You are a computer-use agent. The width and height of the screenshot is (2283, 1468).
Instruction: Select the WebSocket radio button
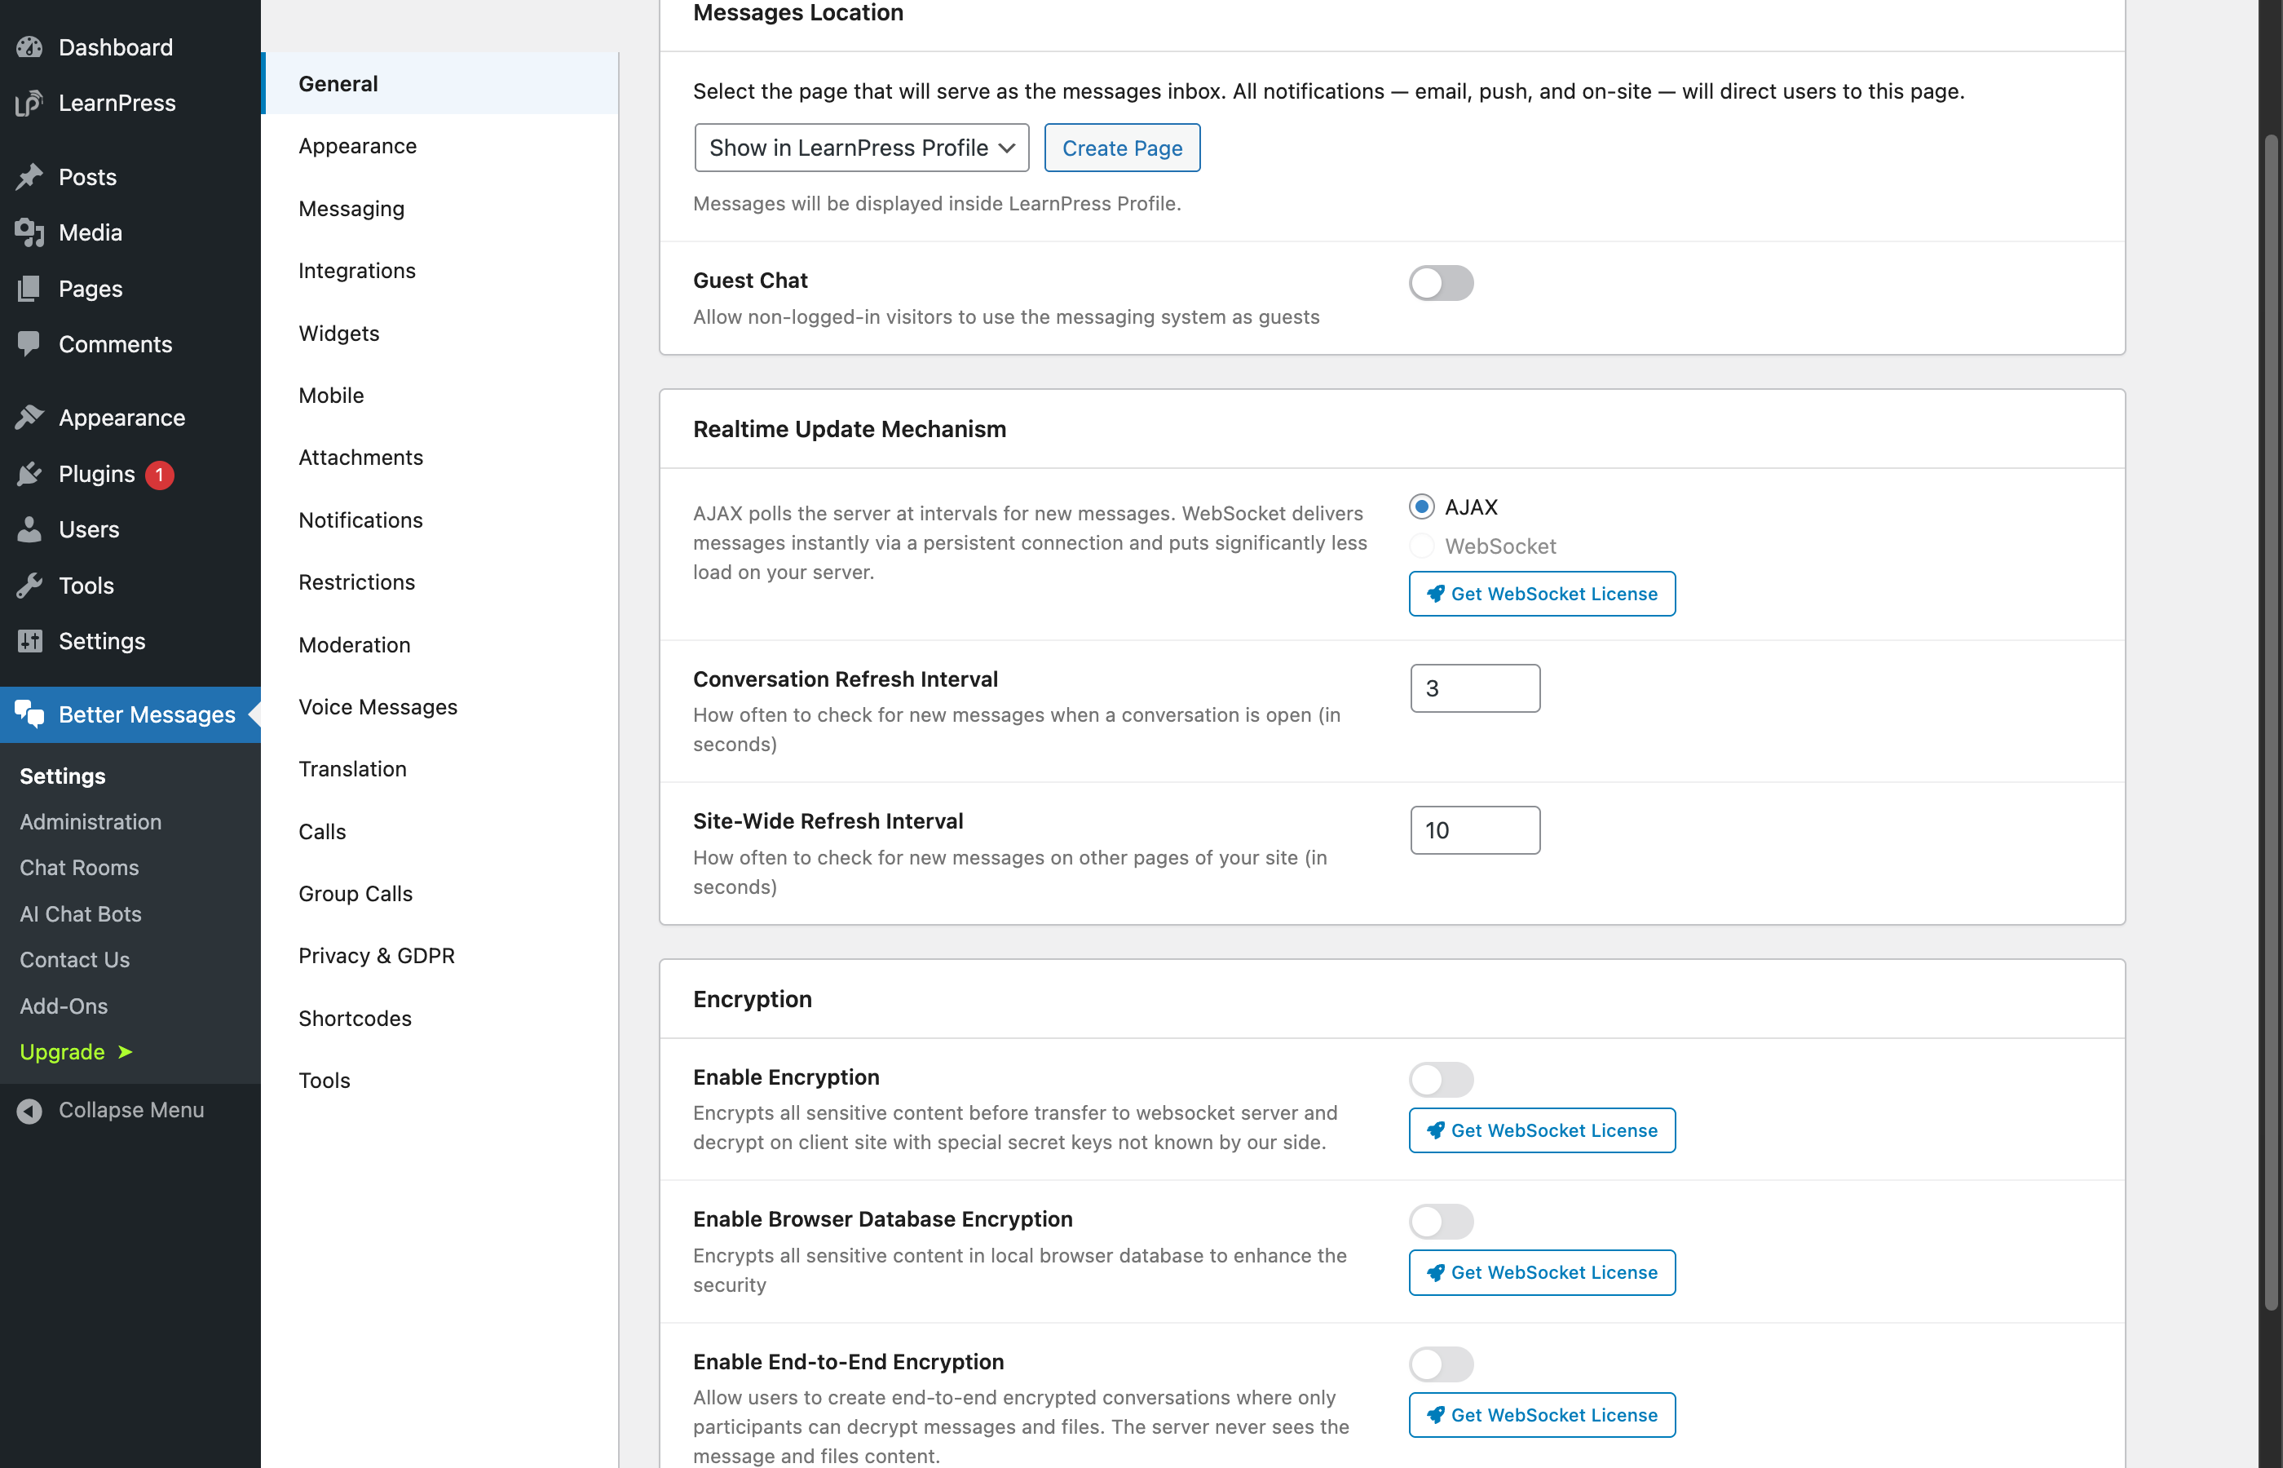(1422, 546)
